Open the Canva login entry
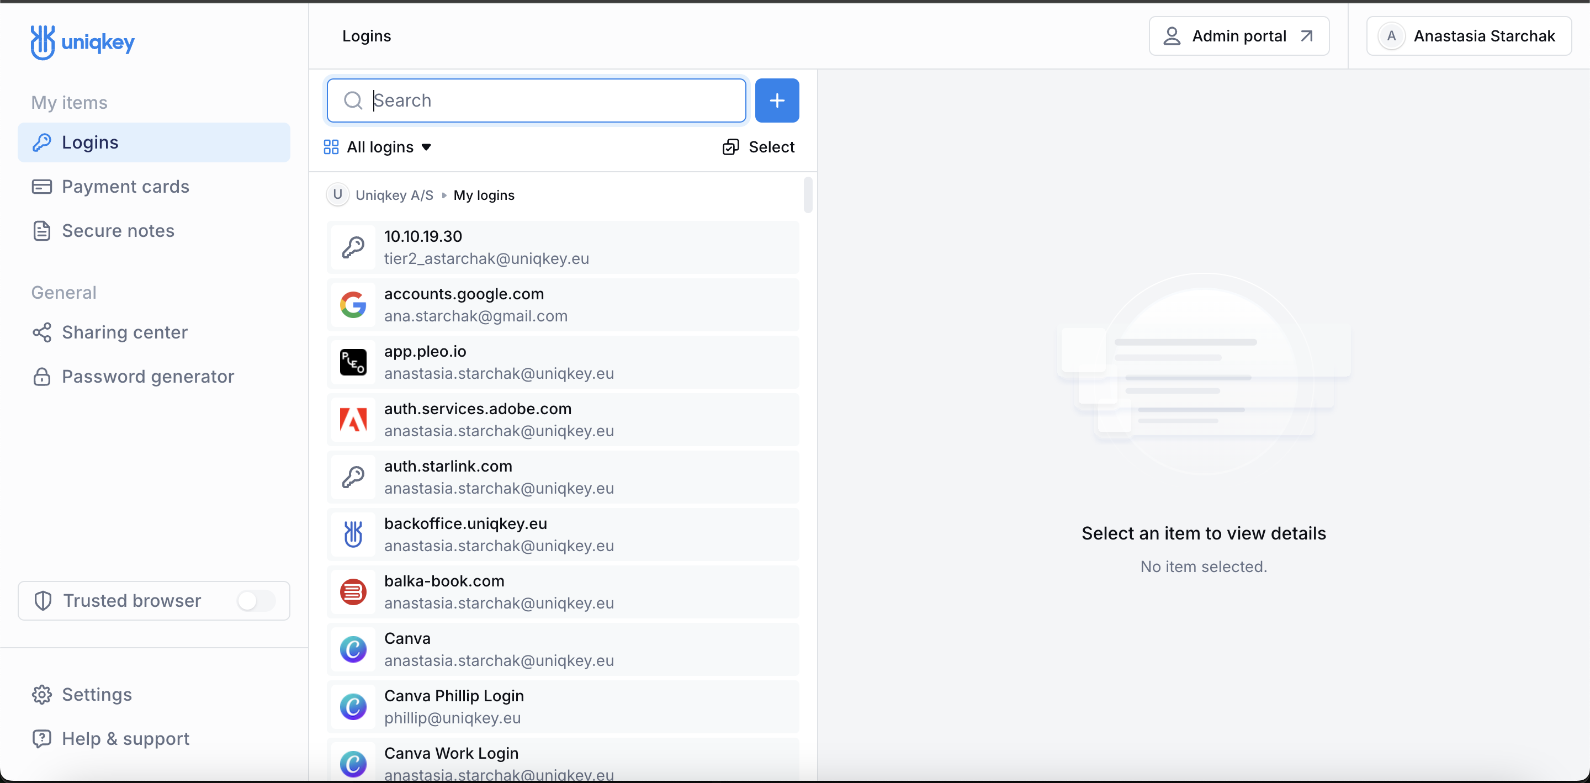Screen dimensions: 1590x783 click(563, 649)
